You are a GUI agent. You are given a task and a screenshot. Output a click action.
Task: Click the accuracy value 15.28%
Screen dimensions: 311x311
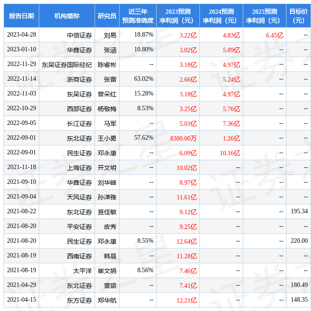pos(144,93)
